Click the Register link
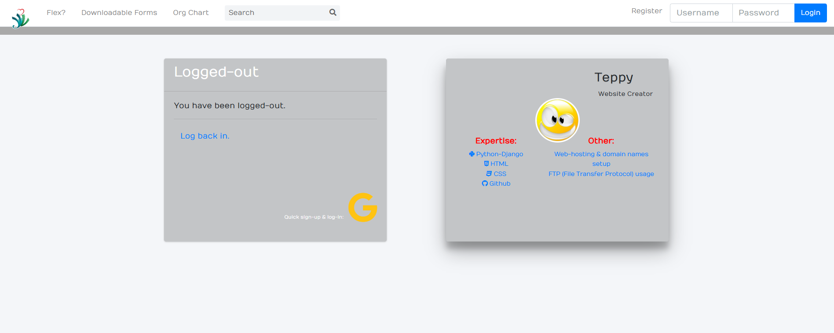Viewport: 834px width, 333px height. 647,11
